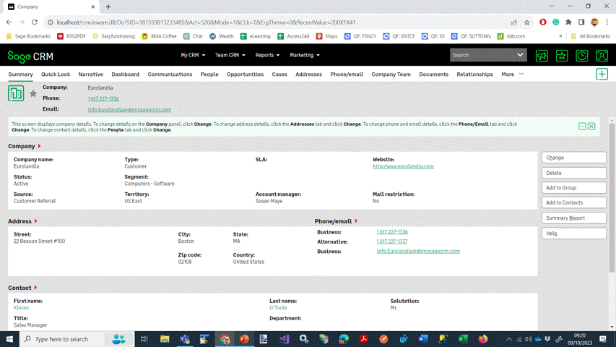The width and height of the screenshot is (616, 347).
Task: Click the green plus New button
Action: point(602,74)
